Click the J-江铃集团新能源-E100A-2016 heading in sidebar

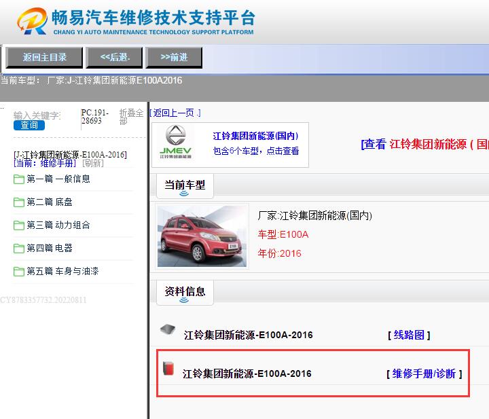point(70,155)
